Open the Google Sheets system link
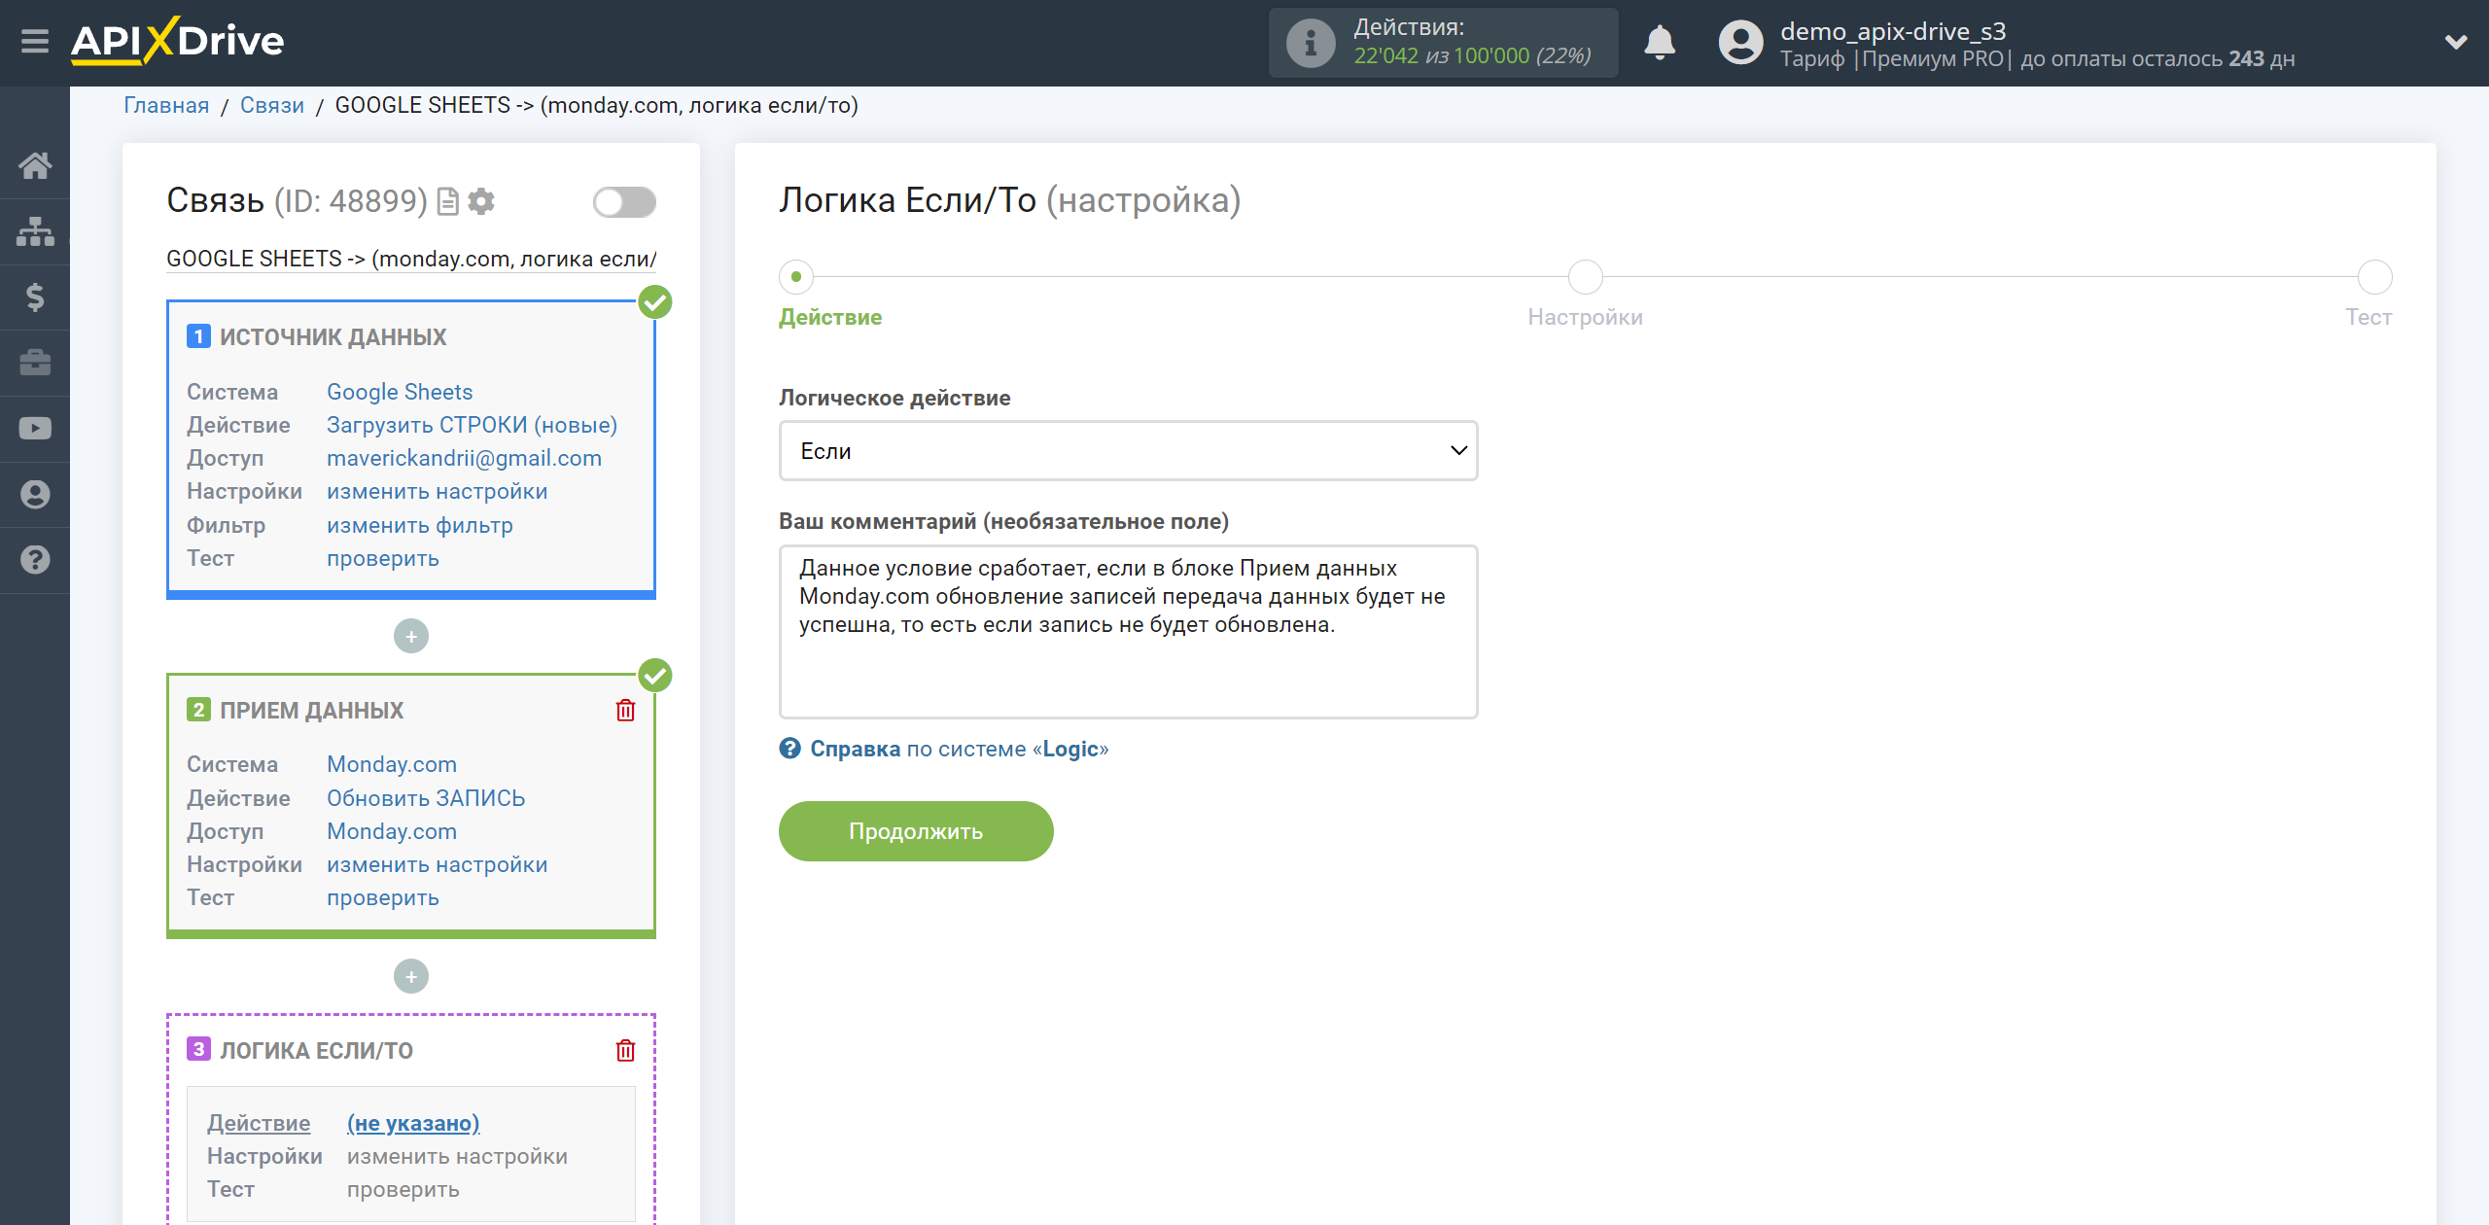The height and width of the screenshot is (1225, 2489). click(x=400, y=392)
